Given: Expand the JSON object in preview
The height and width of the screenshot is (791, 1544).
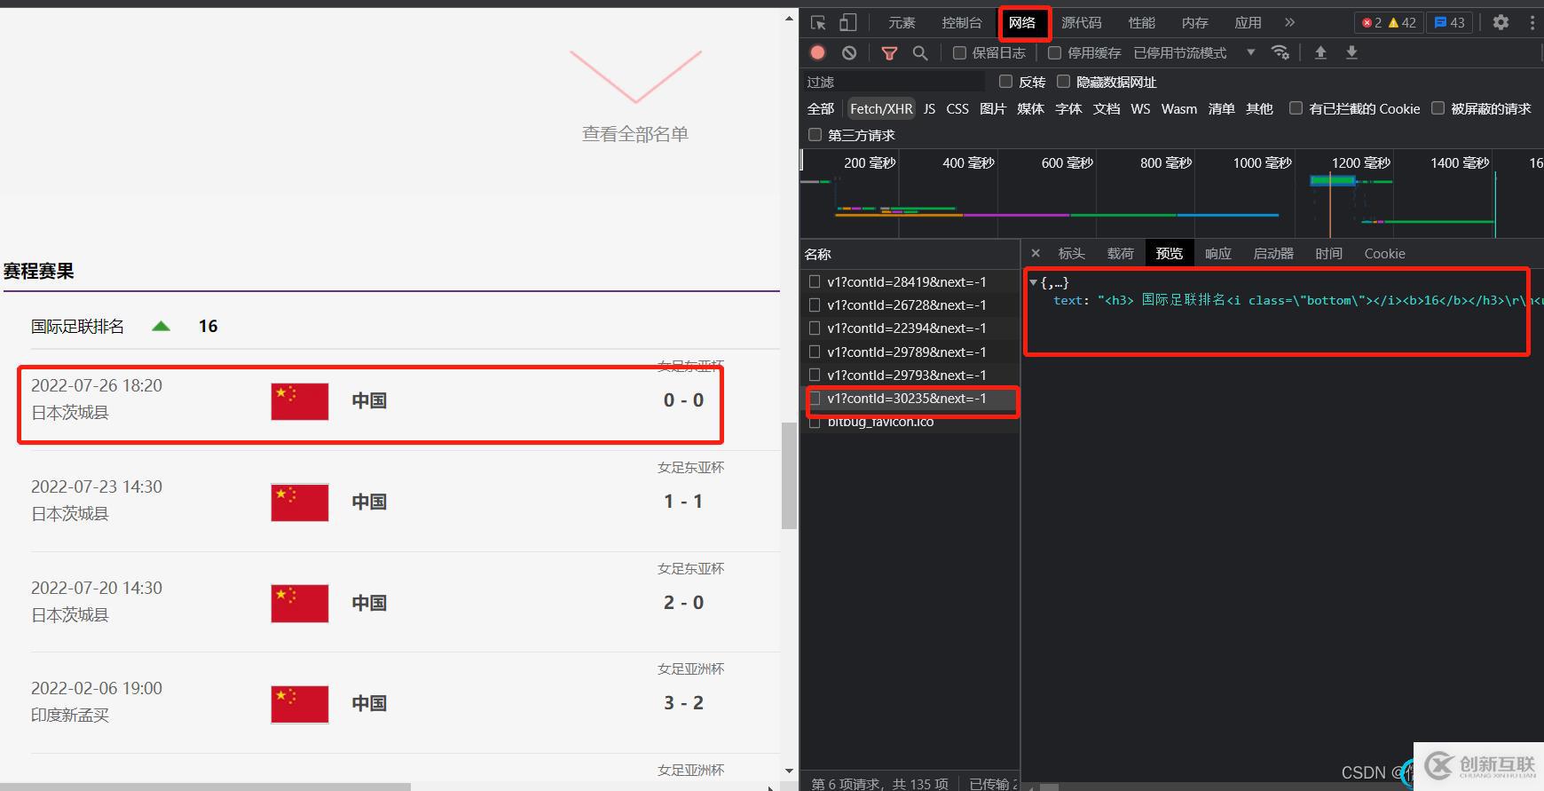Looking at the screenshot, I should click(1033, 282).
